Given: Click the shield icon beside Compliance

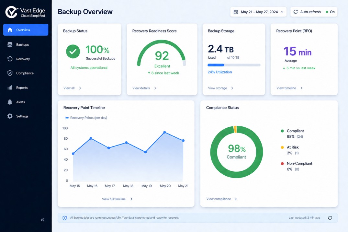Looking at the screenshot, I should pyautogui.click(x=10, y=73).
